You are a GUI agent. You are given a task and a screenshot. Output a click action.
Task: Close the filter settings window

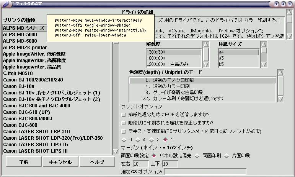coord(290,4)
